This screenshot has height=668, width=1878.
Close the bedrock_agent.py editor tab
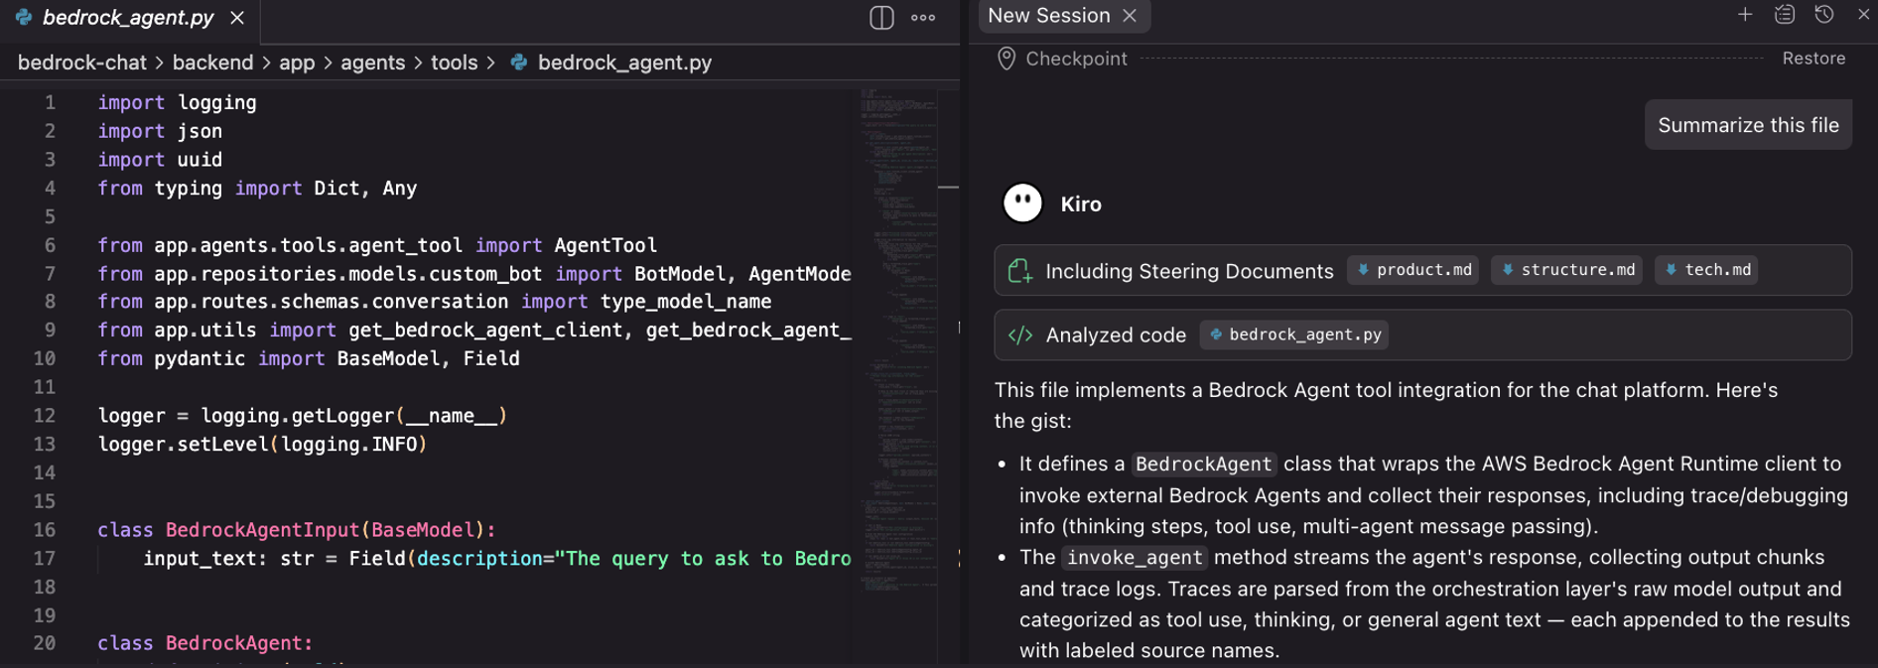(x=237, y=18)
